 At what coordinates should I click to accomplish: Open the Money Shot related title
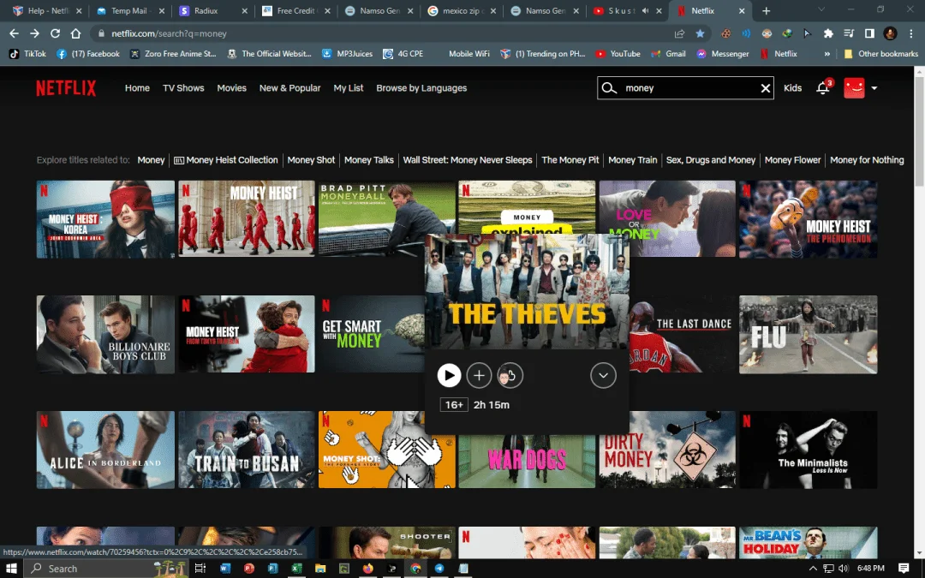pyautogui.click(x=311, y=160)
